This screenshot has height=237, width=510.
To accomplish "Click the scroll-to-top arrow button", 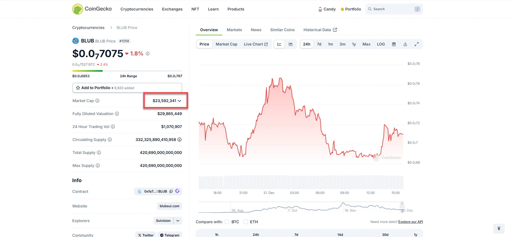I will point(499,229).
